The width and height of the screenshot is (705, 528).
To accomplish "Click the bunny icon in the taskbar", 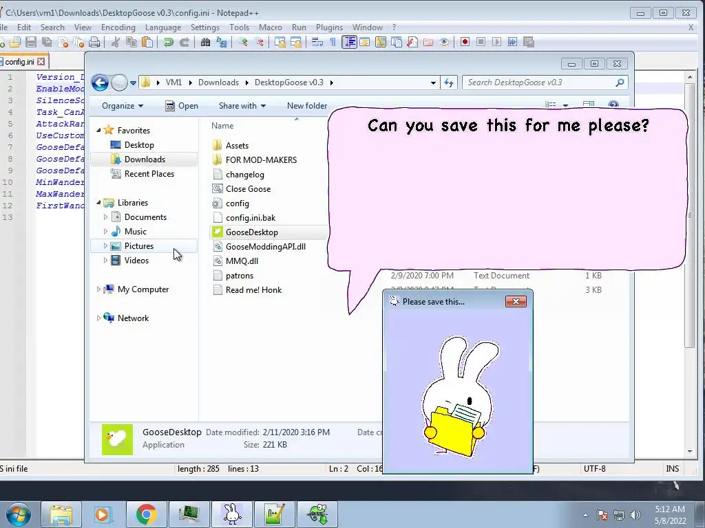I will coord(232,514).
